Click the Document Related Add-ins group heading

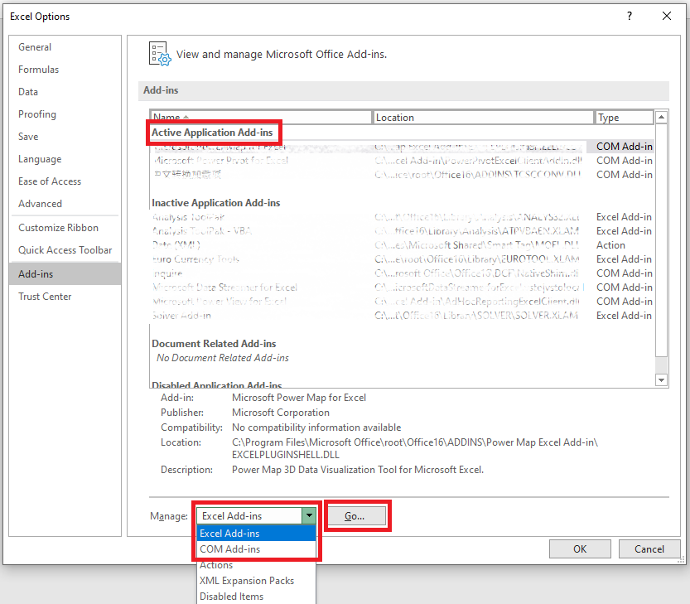tap(214, 344)
